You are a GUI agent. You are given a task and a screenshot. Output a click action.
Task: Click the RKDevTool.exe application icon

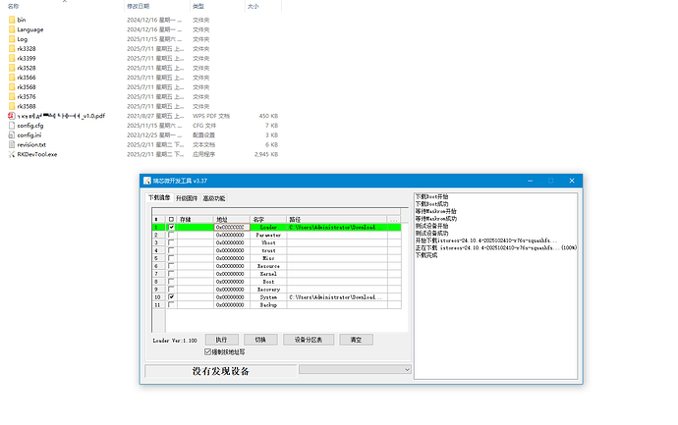(11, 154)
